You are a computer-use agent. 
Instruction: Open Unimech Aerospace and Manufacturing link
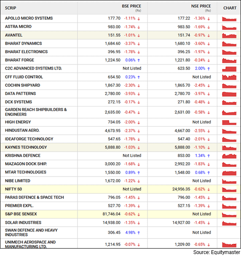click(x=30, y=244)
